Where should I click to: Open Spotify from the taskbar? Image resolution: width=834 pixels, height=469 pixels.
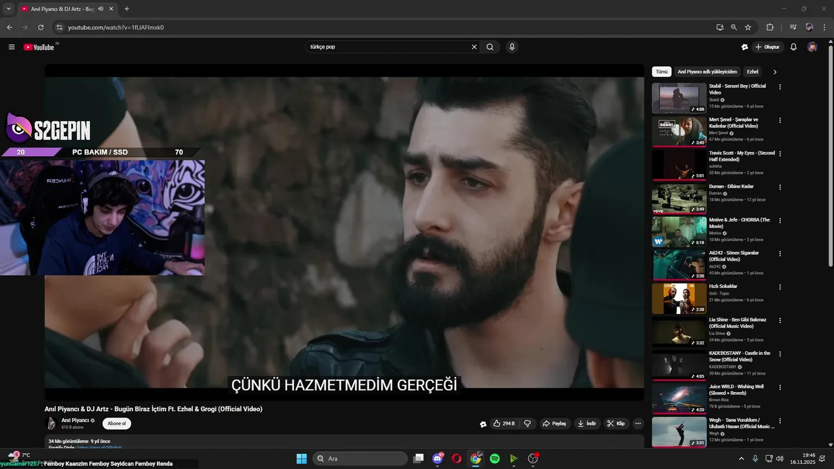(495, 459)
